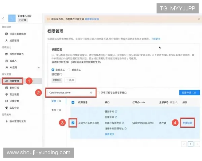Open 监控中心 page

[14, 108]
